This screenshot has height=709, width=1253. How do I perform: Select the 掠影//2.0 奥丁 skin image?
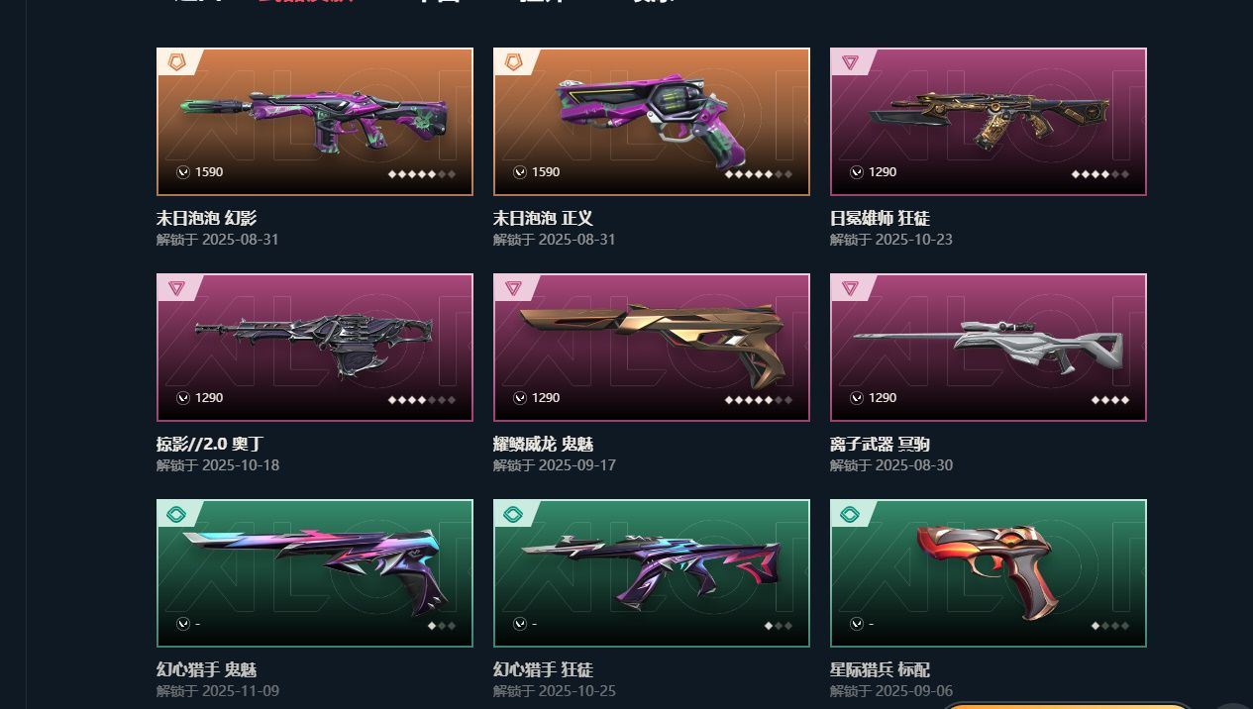pyautogui.click(x=315, y=348)
